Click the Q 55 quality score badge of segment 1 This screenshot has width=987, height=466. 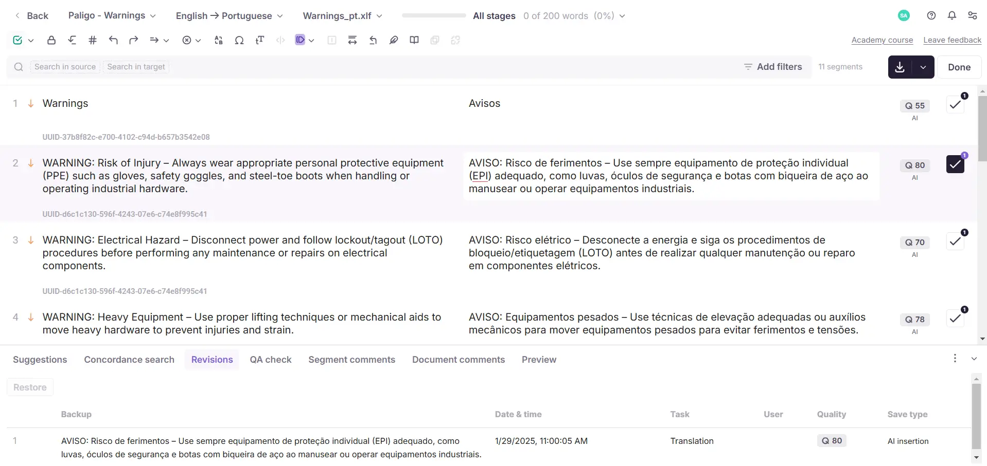[x=915, y=106]
